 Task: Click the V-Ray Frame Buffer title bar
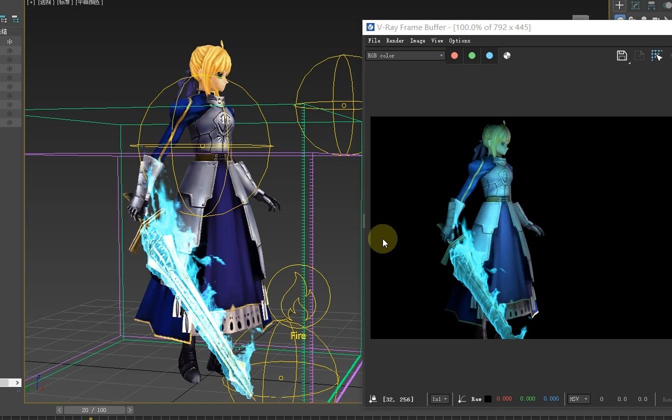[517, 27]
